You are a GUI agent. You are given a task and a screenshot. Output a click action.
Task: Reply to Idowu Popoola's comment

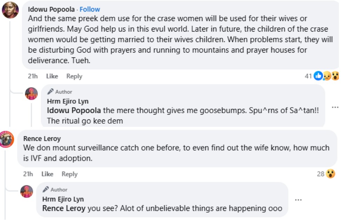pyautogui.click(x=74, y=76)
